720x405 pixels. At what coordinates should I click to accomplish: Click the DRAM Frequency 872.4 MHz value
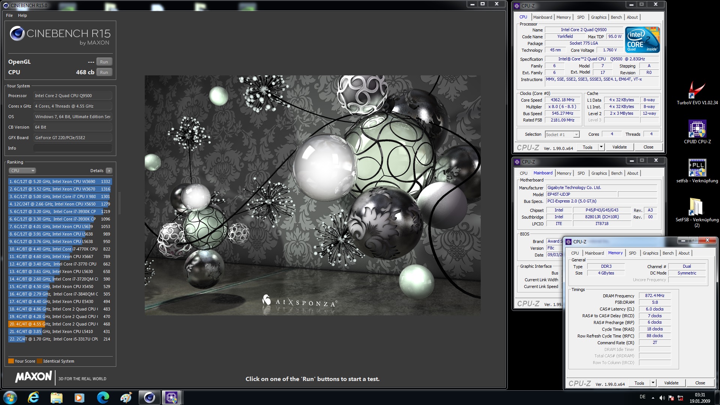655,295
